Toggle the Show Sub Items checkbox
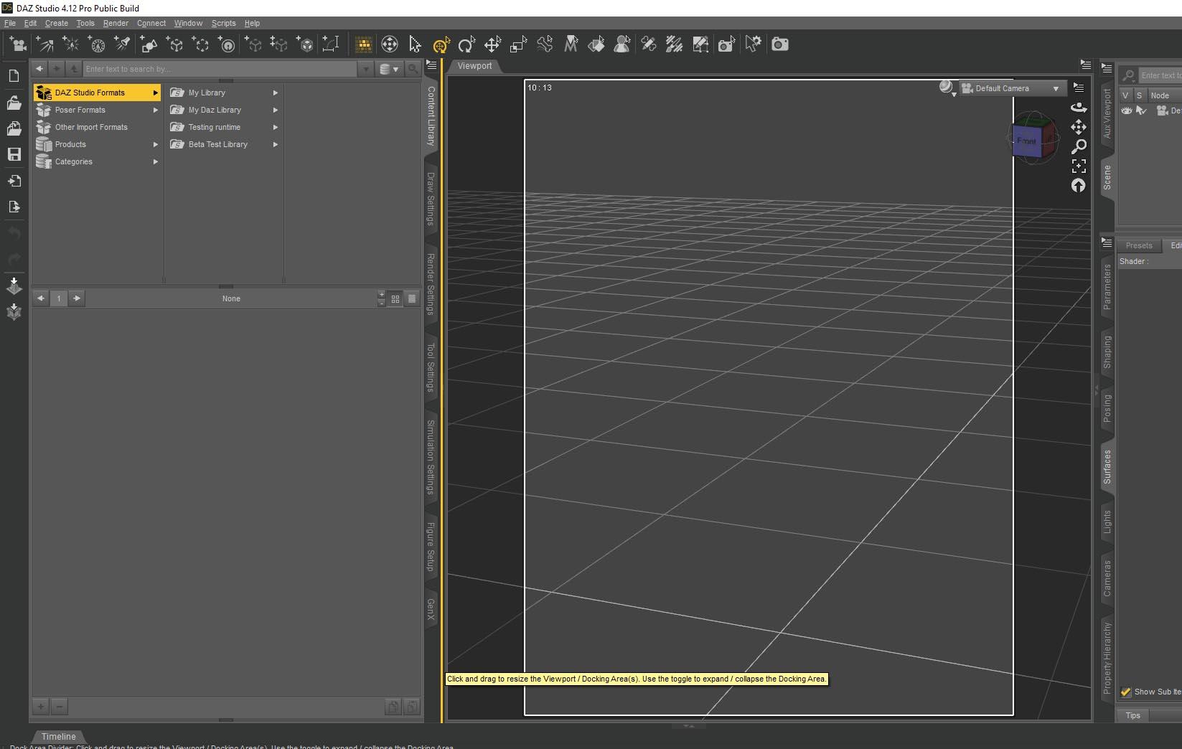 click(x=1126, y=692)
